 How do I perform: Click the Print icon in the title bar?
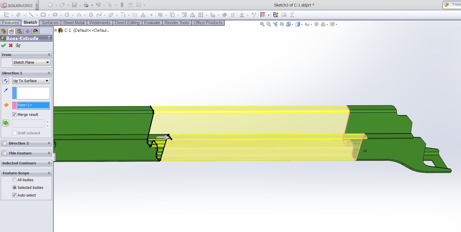pos(86,5)
